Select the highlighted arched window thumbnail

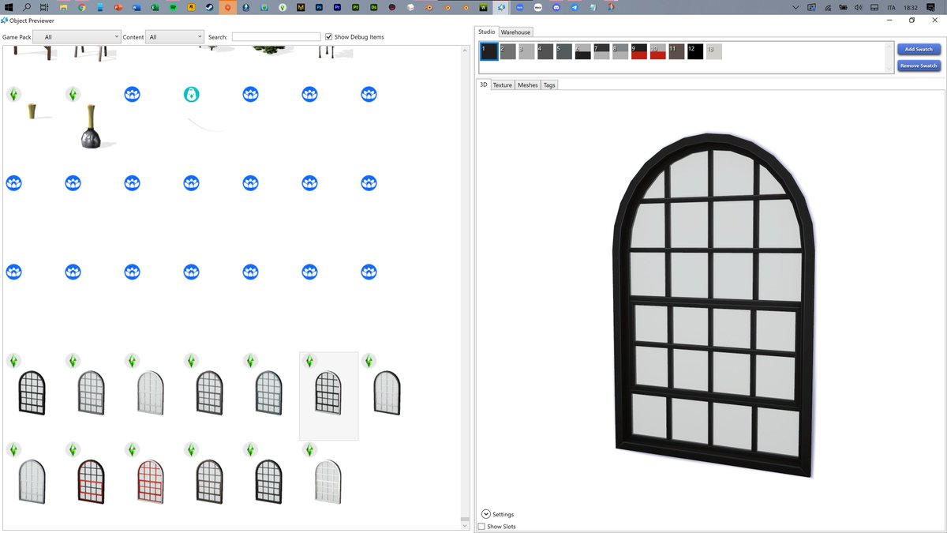tap(328, 393)
